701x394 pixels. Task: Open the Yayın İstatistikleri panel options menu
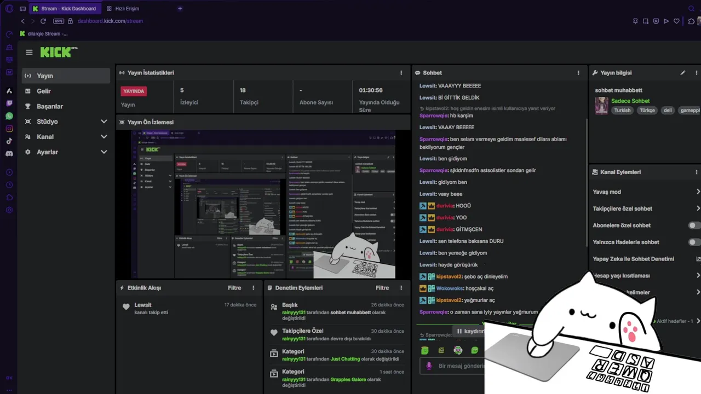pyautogui.click(x=401, y=73)
